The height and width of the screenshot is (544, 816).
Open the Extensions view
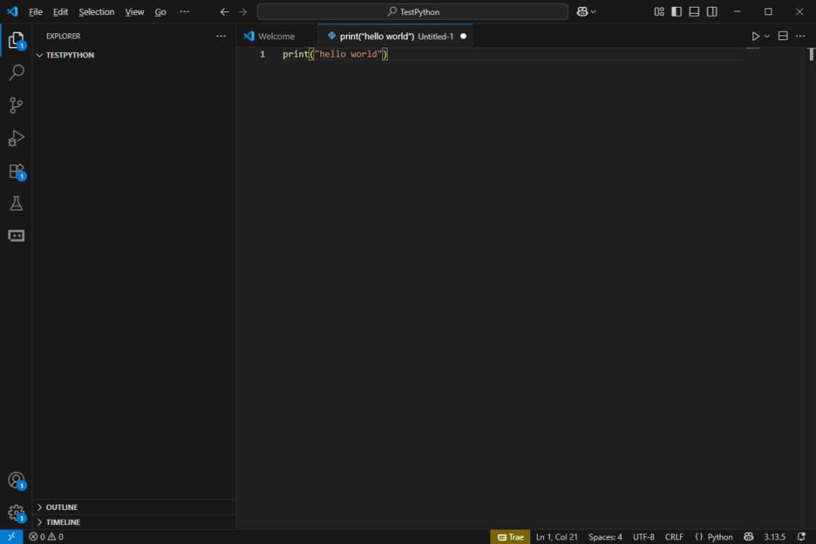click(16, 172)
